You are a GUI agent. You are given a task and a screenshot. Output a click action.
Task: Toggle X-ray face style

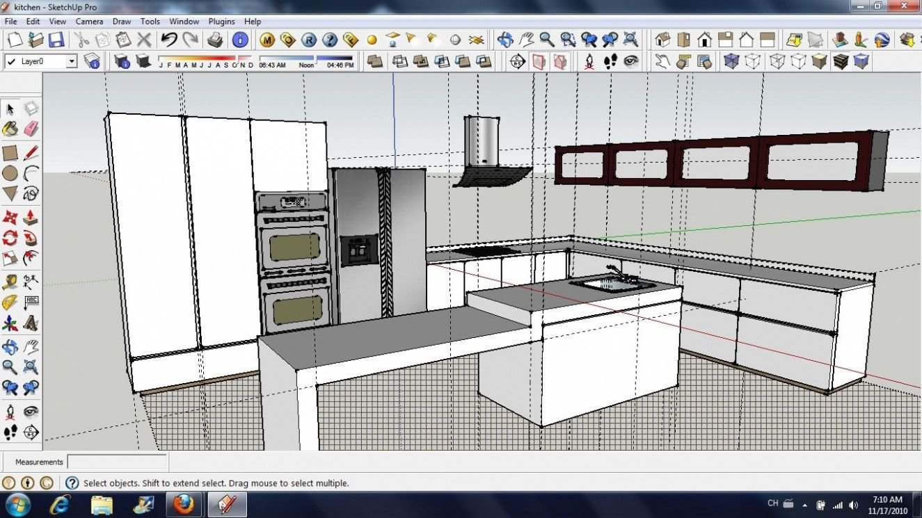731,61
